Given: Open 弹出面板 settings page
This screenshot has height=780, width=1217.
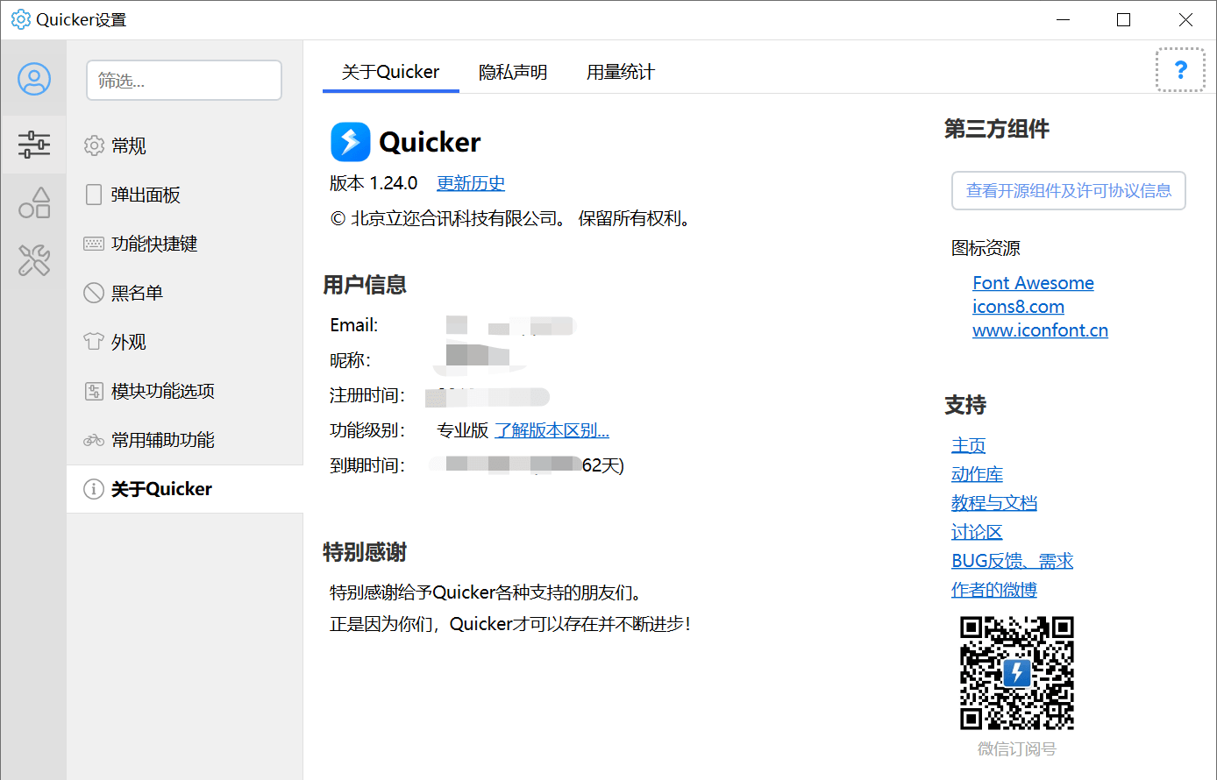Looking at the screenshot, I should click(185, 195).
